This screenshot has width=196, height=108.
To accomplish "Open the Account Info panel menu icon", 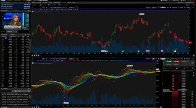I will coord(29,3).
